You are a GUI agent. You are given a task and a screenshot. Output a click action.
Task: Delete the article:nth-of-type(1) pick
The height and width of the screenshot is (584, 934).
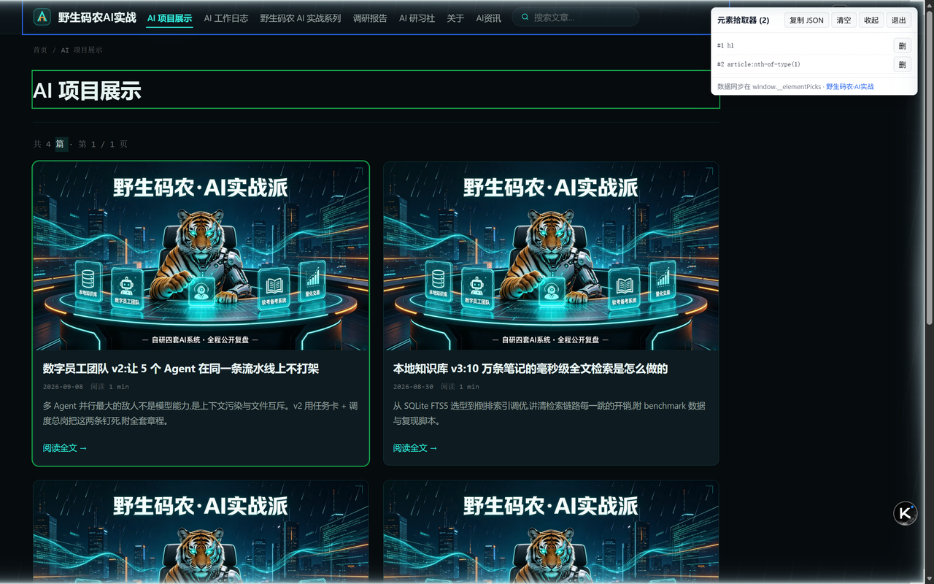click(902, 65)
